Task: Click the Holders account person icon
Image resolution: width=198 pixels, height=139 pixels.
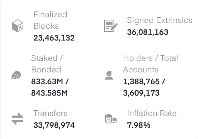Action: point(109,75)
